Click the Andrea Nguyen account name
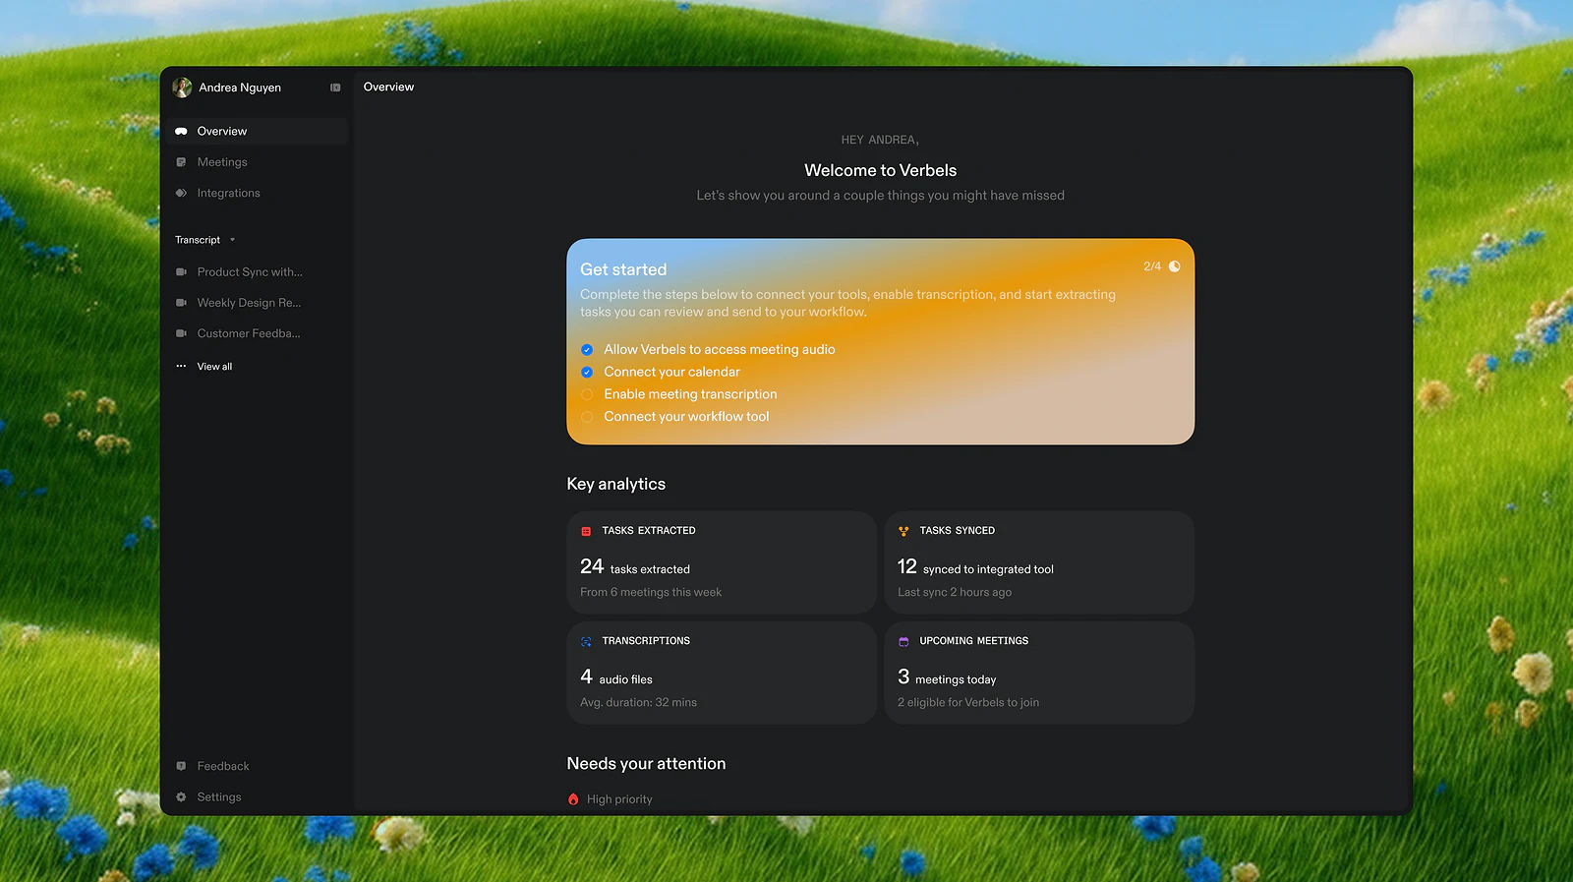Viewport: 1573px width, 882px height. point(240,88)
